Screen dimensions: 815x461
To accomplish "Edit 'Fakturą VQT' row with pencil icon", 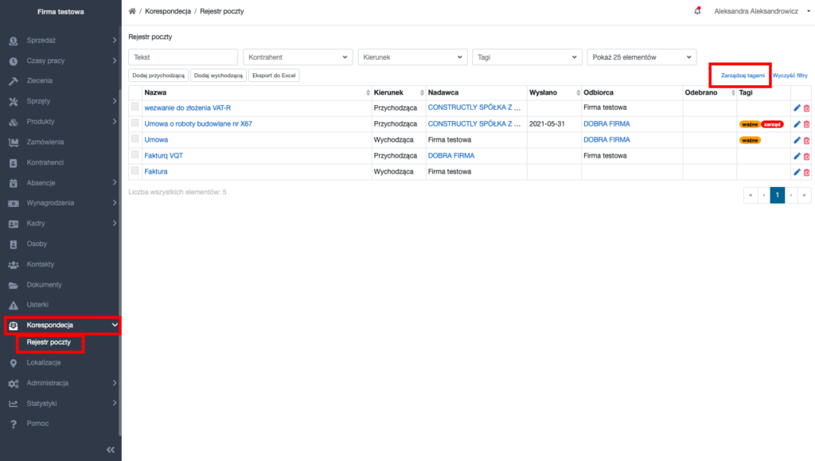I will pyautogui.click(x=797, y=156).
